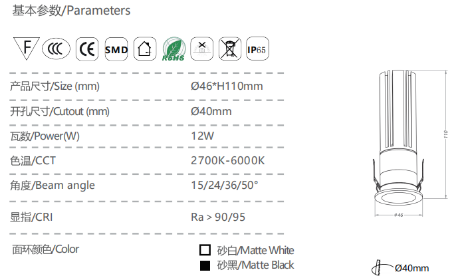The width and height of the screenshot is (466, 278).
Task: Click the SMD icon
Action: point(116,49)
